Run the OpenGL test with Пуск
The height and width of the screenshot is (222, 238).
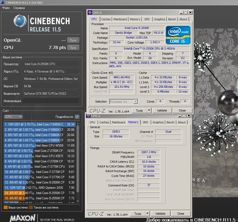(x=73, y=40)
